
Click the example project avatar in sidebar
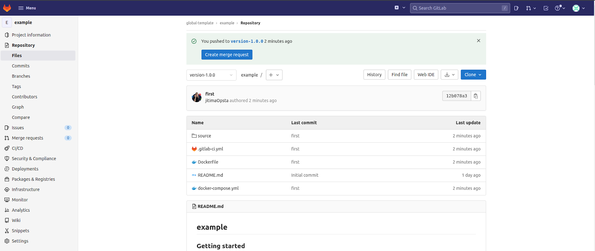tap(7, 23)
